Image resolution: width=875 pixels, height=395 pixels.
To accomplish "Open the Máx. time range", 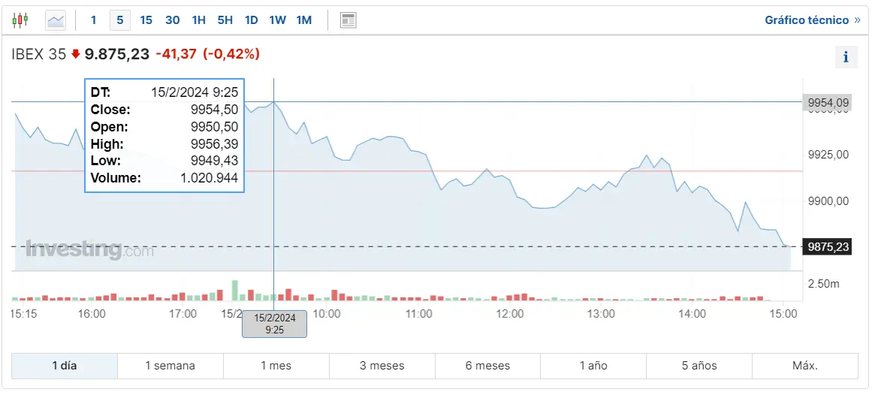I will pos(804,366).
